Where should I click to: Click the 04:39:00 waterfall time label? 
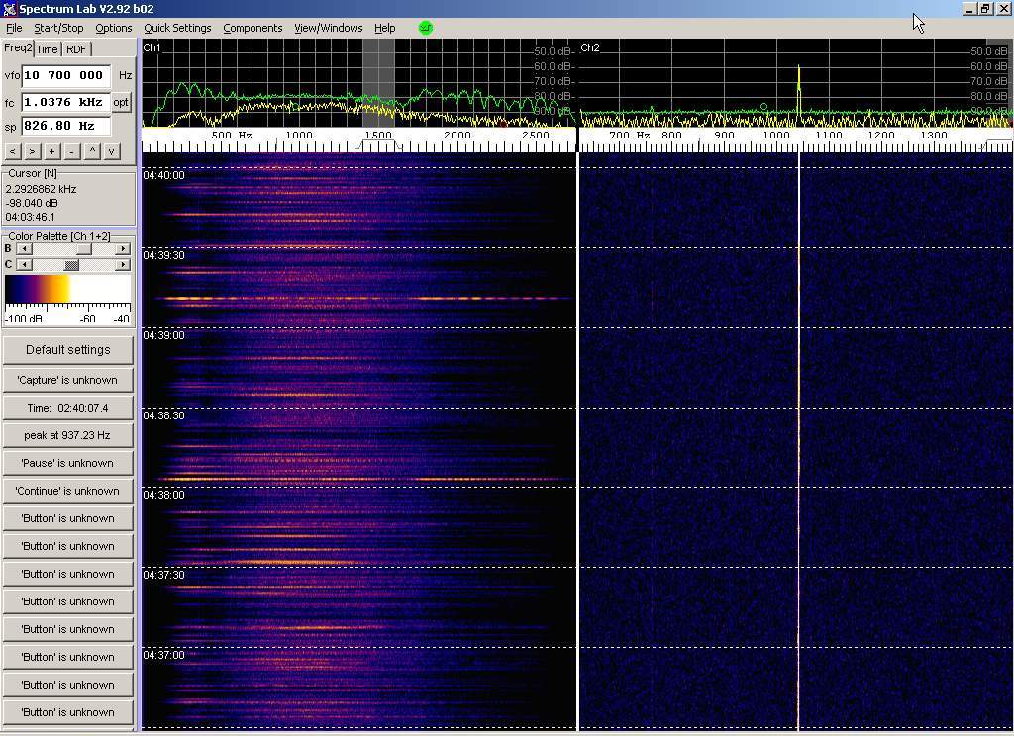(x=163, y=335)
